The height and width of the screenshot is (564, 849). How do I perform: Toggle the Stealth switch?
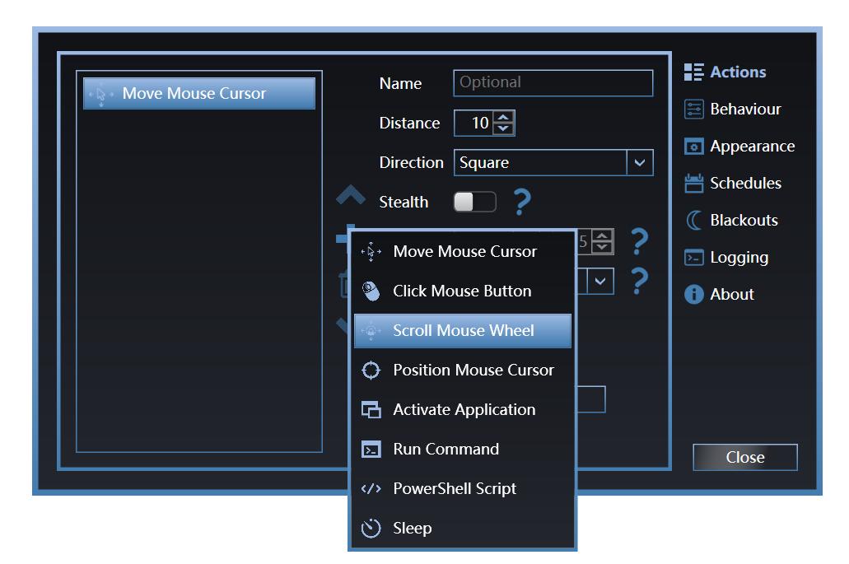tap(474, 202)
